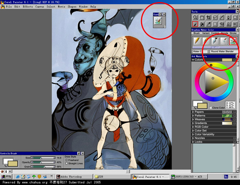Select the Layer Adjuster pointing-hand tool
Viewport: 240px width, 185px height.
222,24
